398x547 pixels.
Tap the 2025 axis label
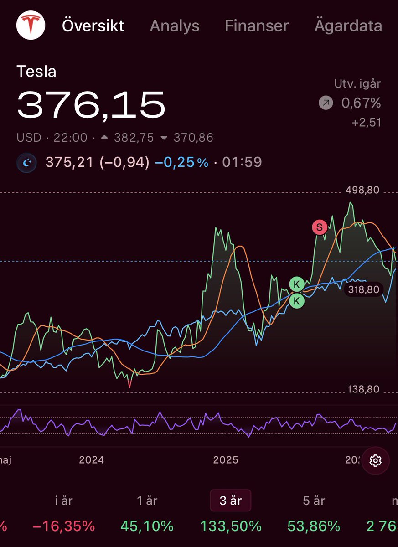(226, 459)
